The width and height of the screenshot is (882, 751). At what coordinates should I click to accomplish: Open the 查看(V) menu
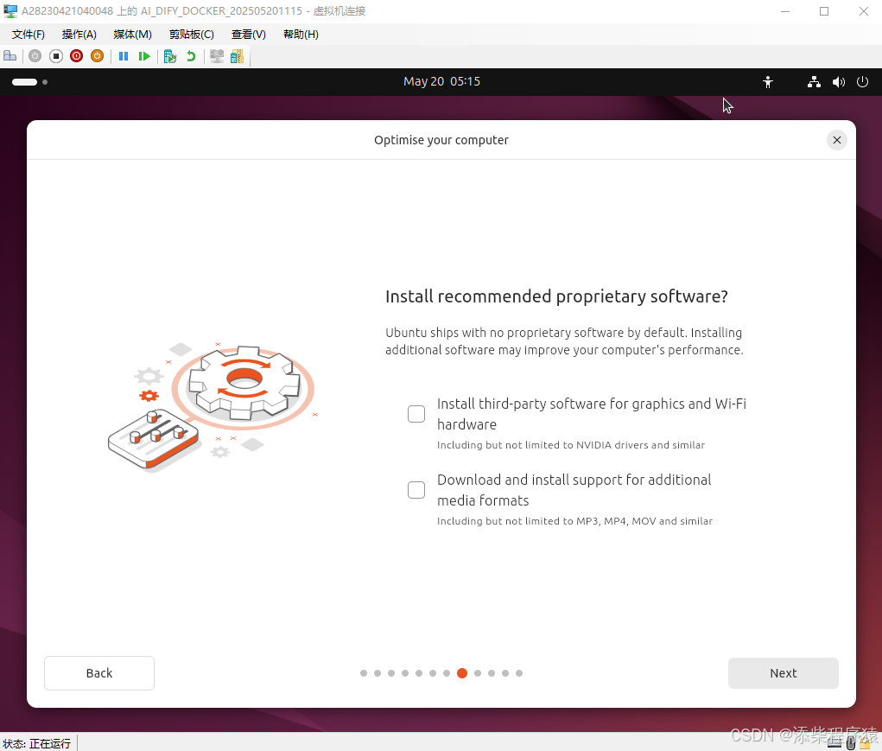[x=248, y=35]
